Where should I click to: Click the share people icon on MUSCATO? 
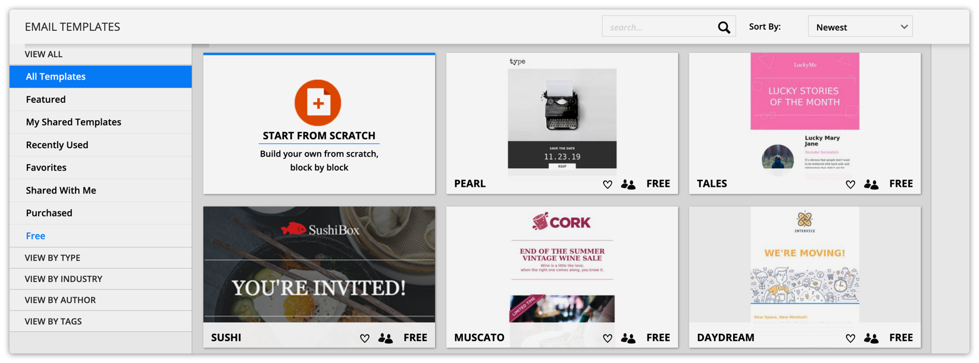[628, 338]
